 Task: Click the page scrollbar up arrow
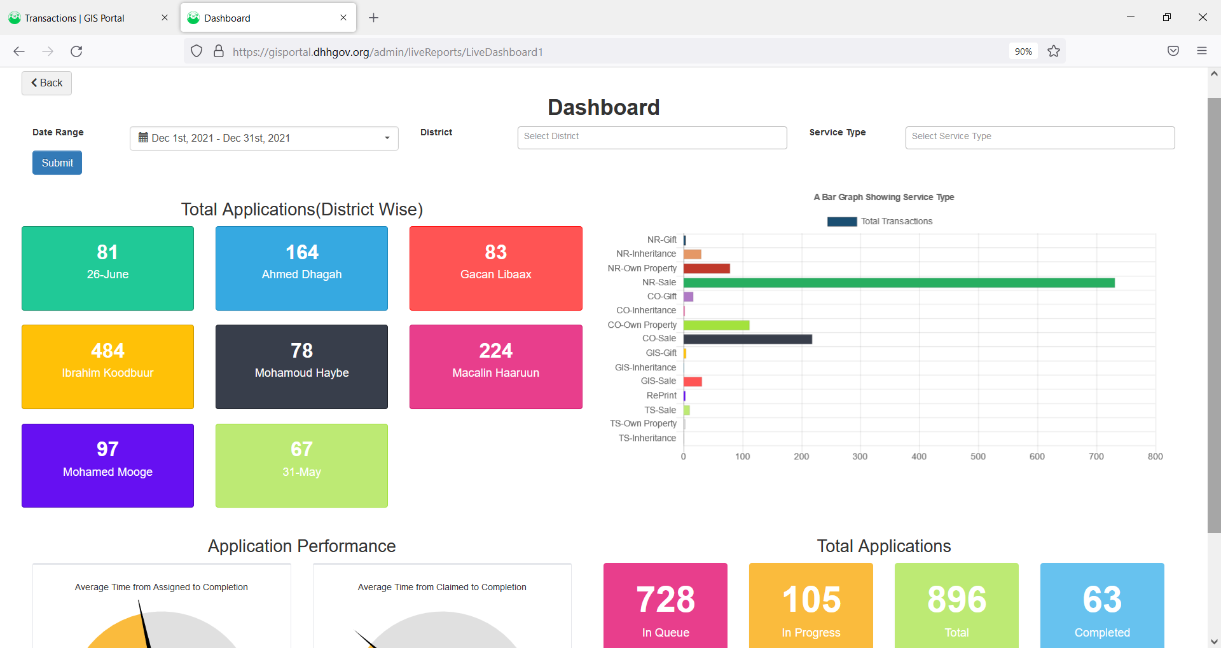pyautogui.click(x=1214, y=74)
